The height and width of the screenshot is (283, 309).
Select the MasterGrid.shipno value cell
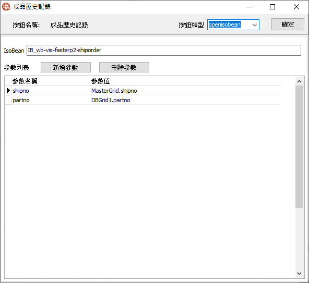185,91
